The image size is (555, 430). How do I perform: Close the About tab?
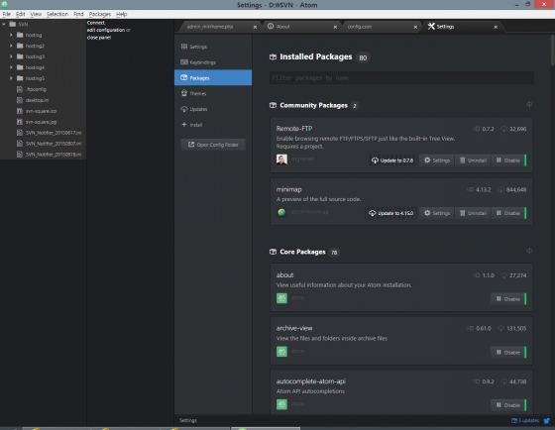point(335,27)
